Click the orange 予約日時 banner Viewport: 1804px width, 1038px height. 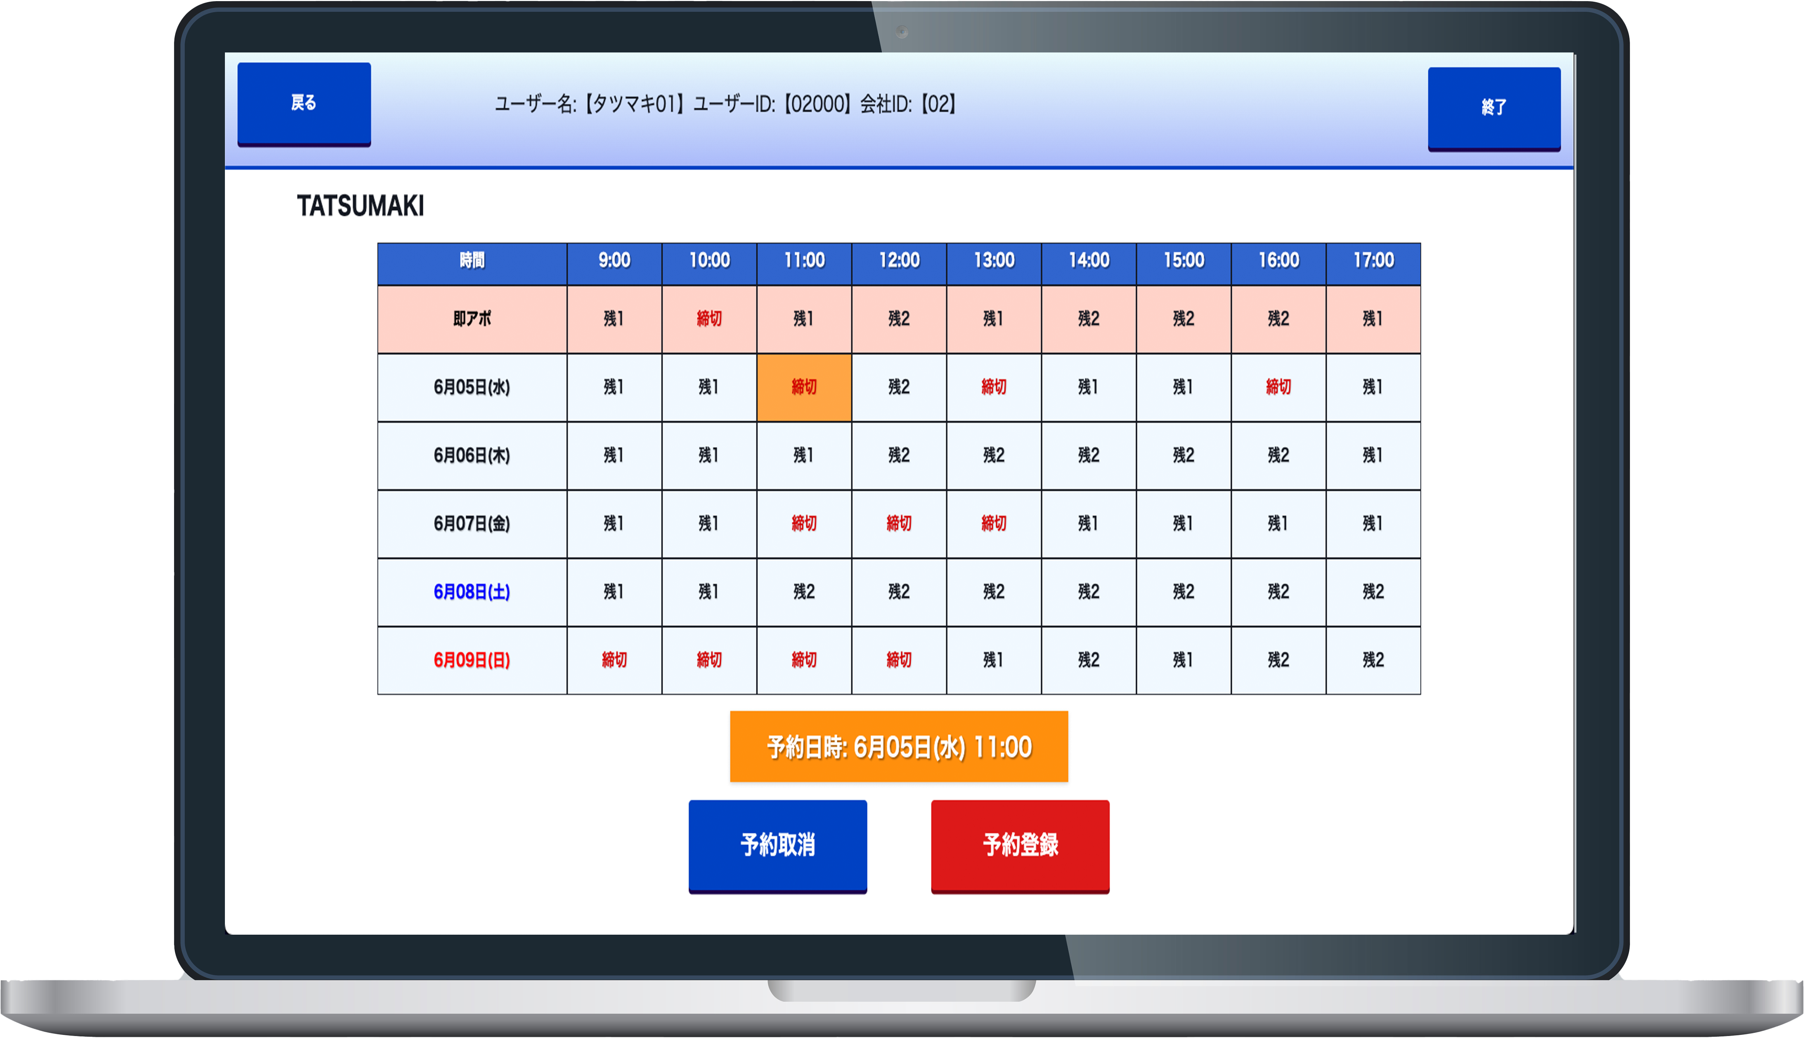coord(898,746)
